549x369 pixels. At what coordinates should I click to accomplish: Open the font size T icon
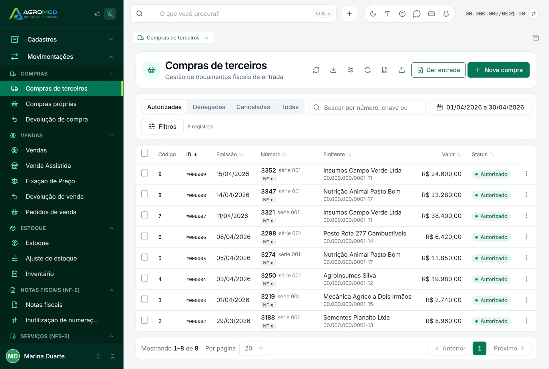(x=387, y=14)
